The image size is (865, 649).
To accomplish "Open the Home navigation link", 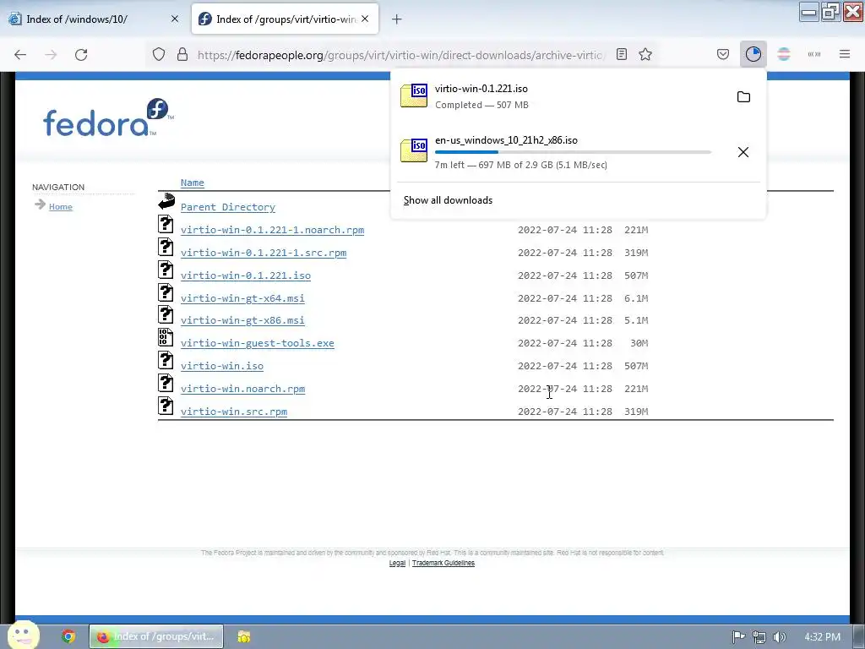I will tap(61, 207).
